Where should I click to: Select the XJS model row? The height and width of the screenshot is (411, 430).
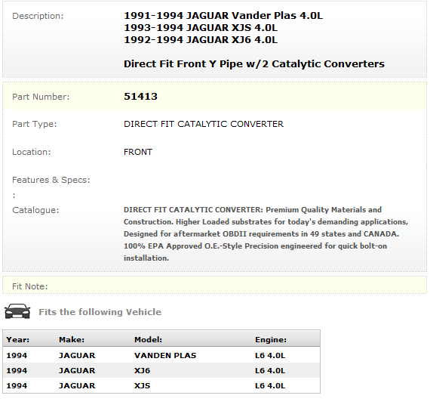click(161, 385)
